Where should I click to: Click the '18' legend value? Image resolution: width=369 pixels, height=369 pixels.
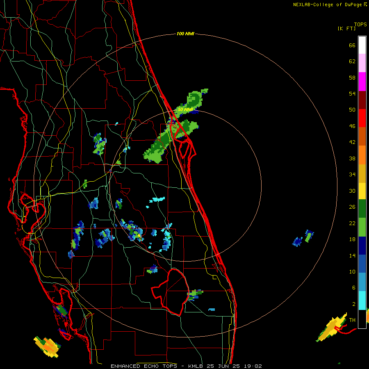pyautogui.click(x=352, y=239)
